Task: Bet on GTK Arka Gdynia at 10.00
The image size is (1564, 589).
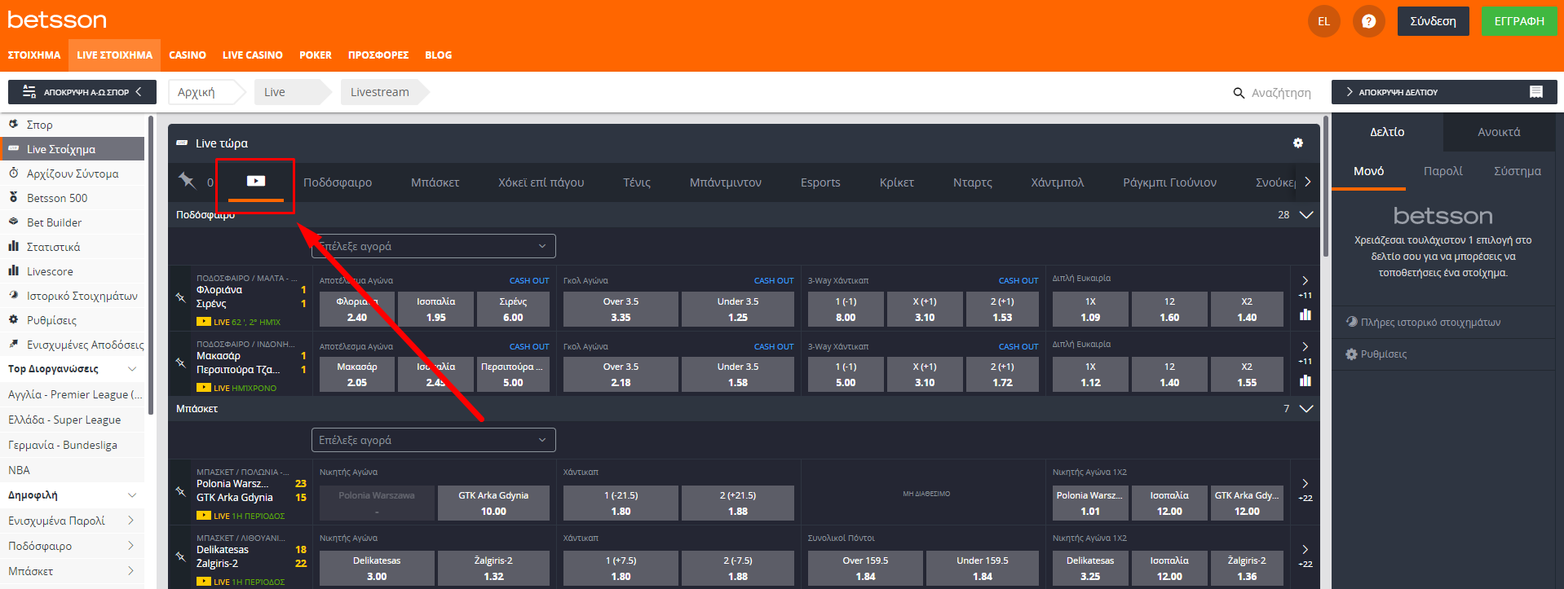Action: point(493,503)
